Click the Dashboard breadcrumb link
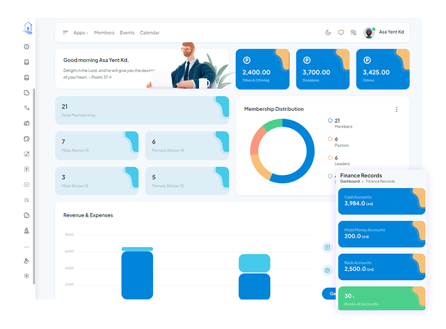 (x=350, y=182)
